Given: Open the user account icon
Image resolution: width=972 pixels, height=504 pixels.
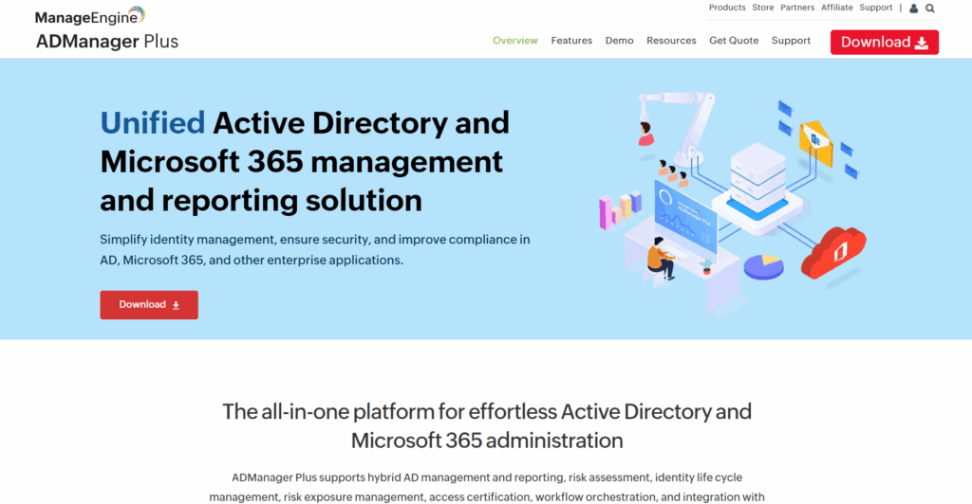Looking at the screenshot, I should click(913, 8).
